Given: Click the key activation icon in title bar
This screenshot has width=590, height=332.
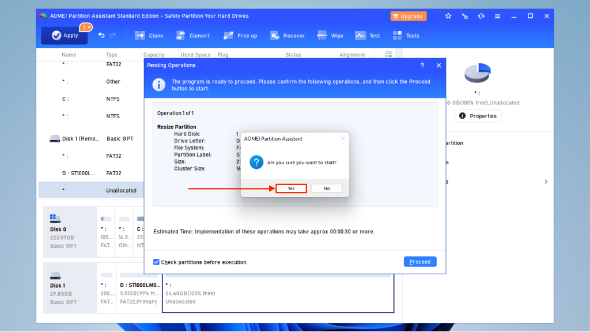Looking at the screenshot, I should pos(465,16).
